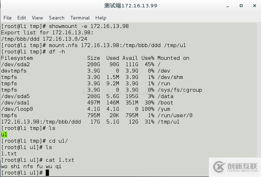Open the View menu
The width and height of the screenshot is (261, 177).
pyautogui.click(x=37, y=18)
